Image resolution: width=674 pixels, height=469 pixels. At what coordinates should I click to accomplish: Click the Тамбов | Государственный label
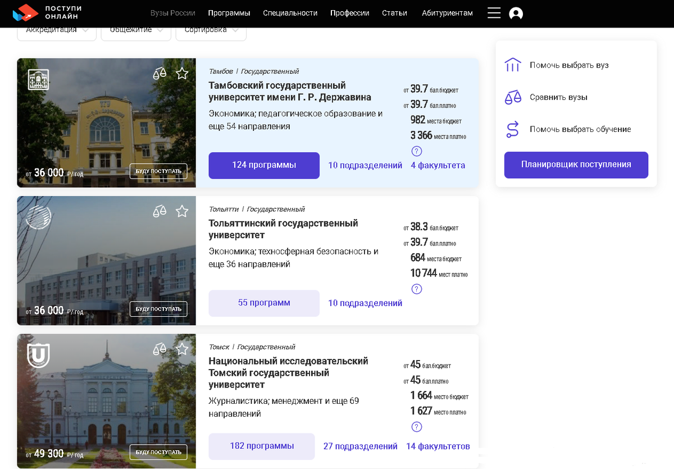coord(254,71)
